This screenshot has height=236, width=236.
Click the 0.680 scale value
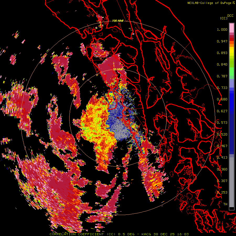tap(222, 99)
